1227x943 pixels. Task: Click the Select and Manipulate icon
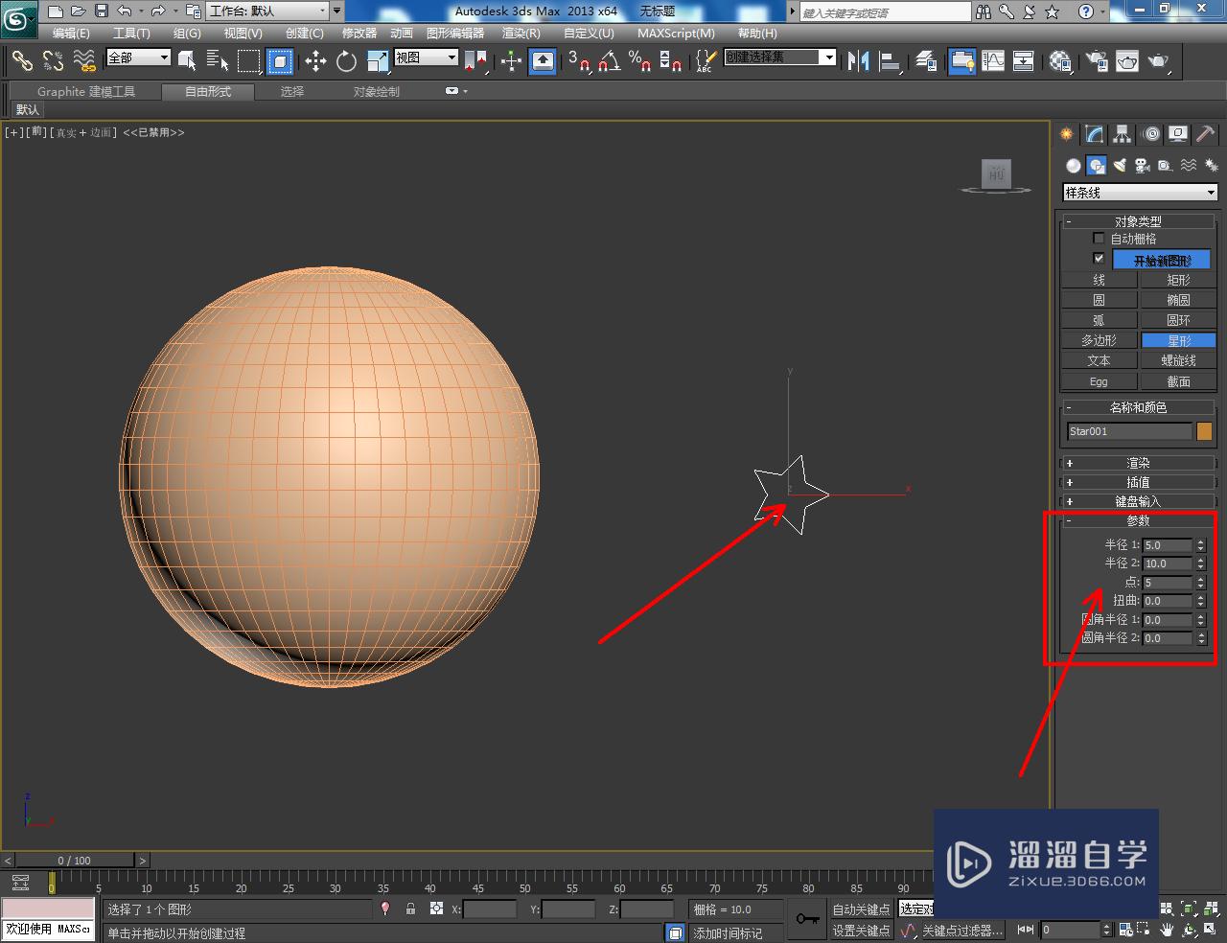511,61
